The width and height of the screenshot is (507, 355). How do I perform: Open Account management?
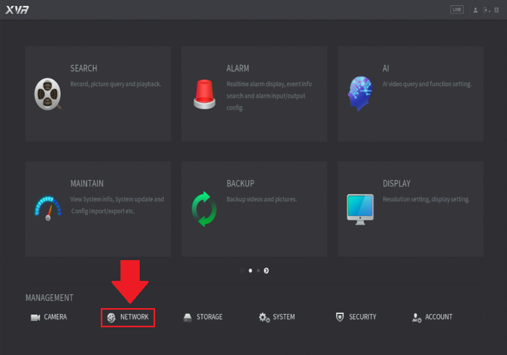[x=432, y=317]
